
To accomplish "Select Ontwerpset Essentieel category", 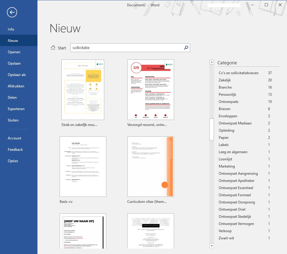I will [245, 188].
